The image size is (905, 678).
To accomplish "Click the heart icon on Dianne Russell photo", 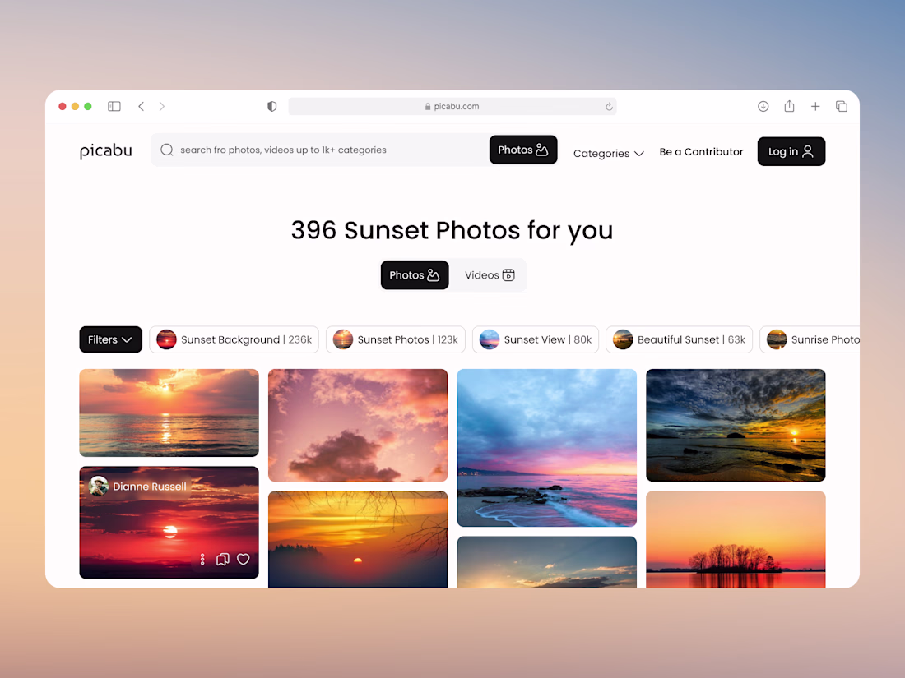I will click(x=244, y=559).
